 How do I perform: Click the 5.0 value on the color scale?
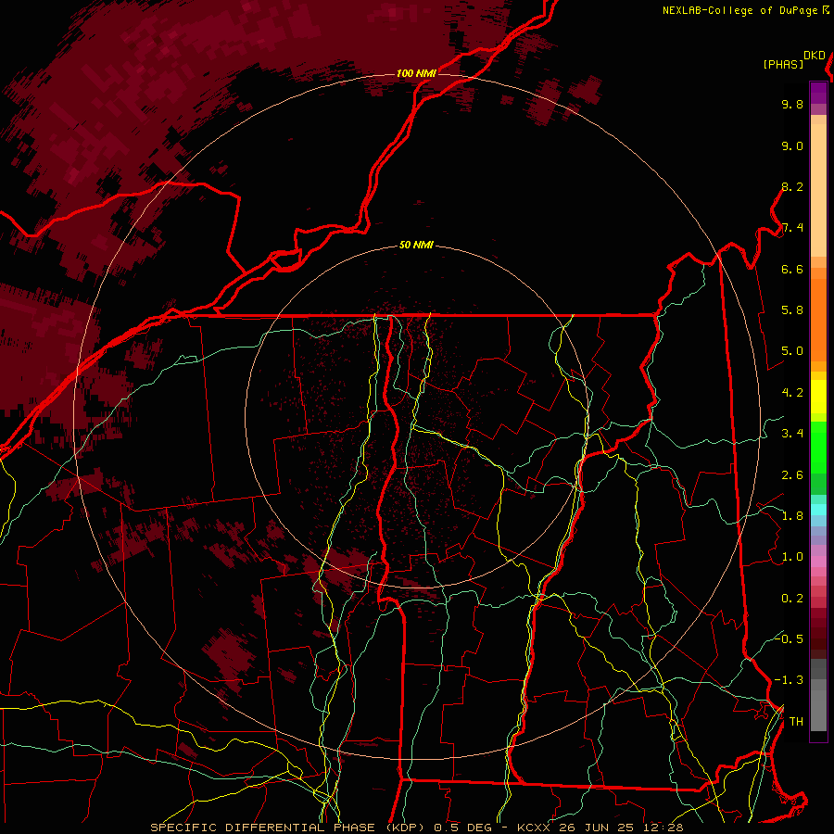click(x=792, y=351)
